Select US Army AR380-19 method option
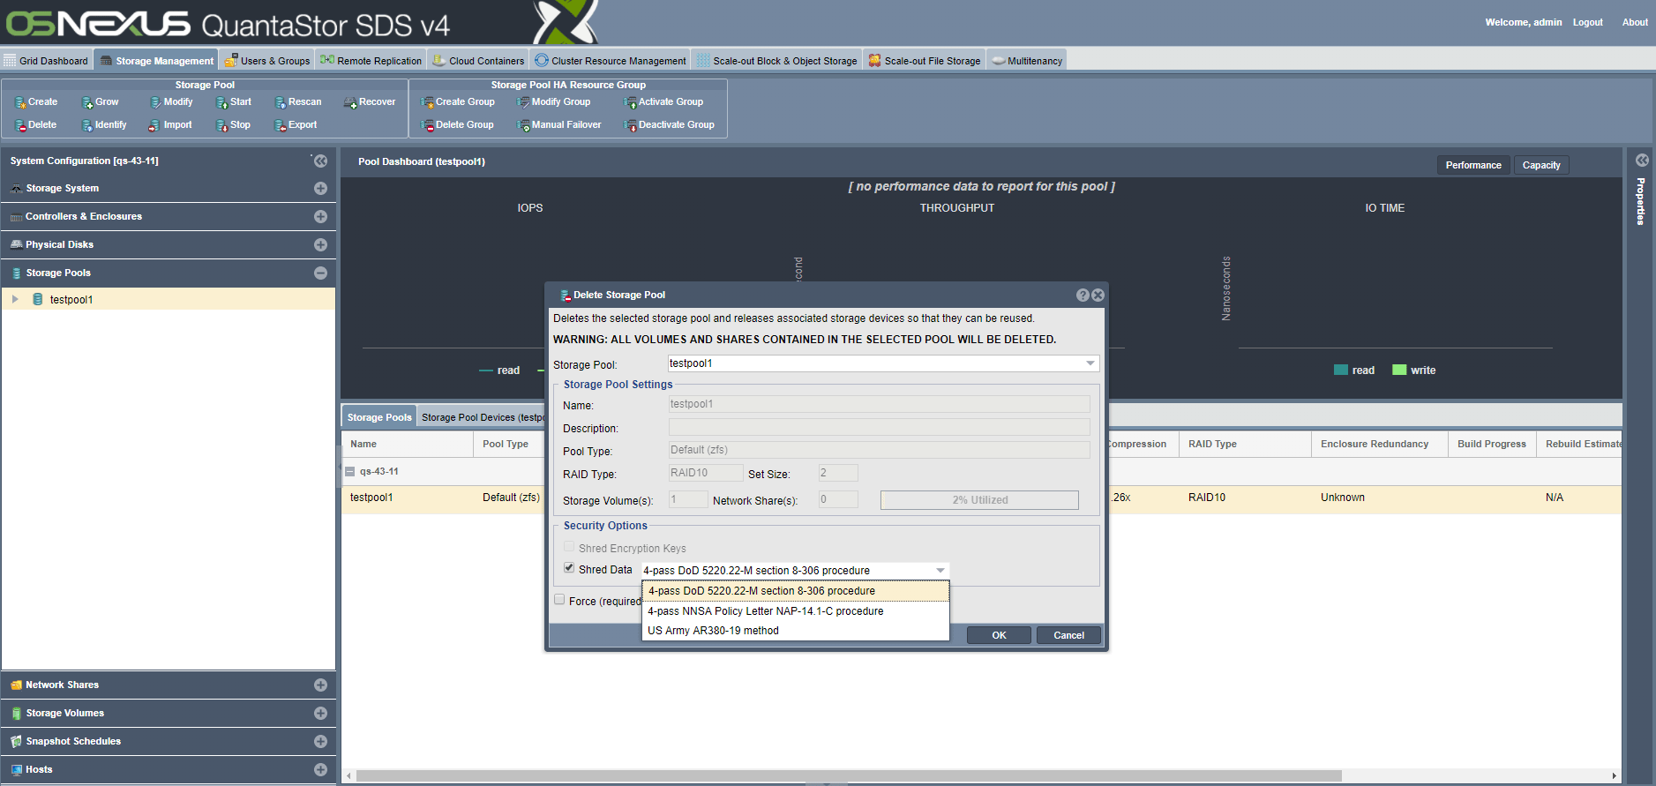1656x786 pixels. [713, 631]
